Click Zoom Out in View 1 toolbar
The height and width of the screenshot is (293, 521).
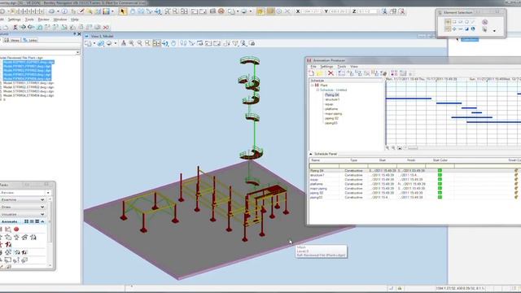pos(139,43)
